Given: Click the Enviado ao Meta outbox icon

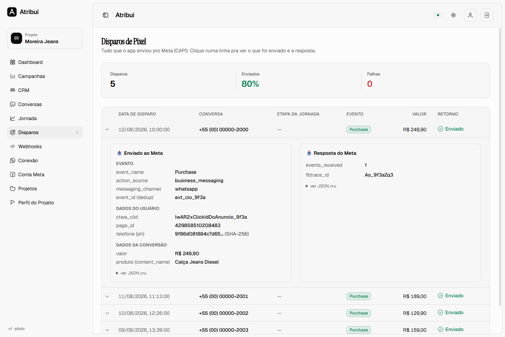Looking at the screenshot, I should (119, 153).
